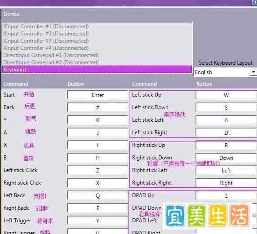Choose DirectInput Gamepad #2 in device list
The width and height of the screenshot is (257, 234).
51,62
